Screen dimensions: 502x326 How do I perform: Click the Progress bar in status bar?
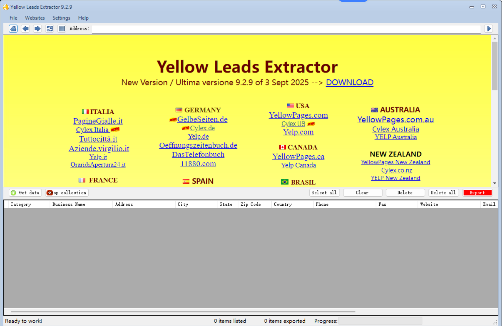coord(380,321)
